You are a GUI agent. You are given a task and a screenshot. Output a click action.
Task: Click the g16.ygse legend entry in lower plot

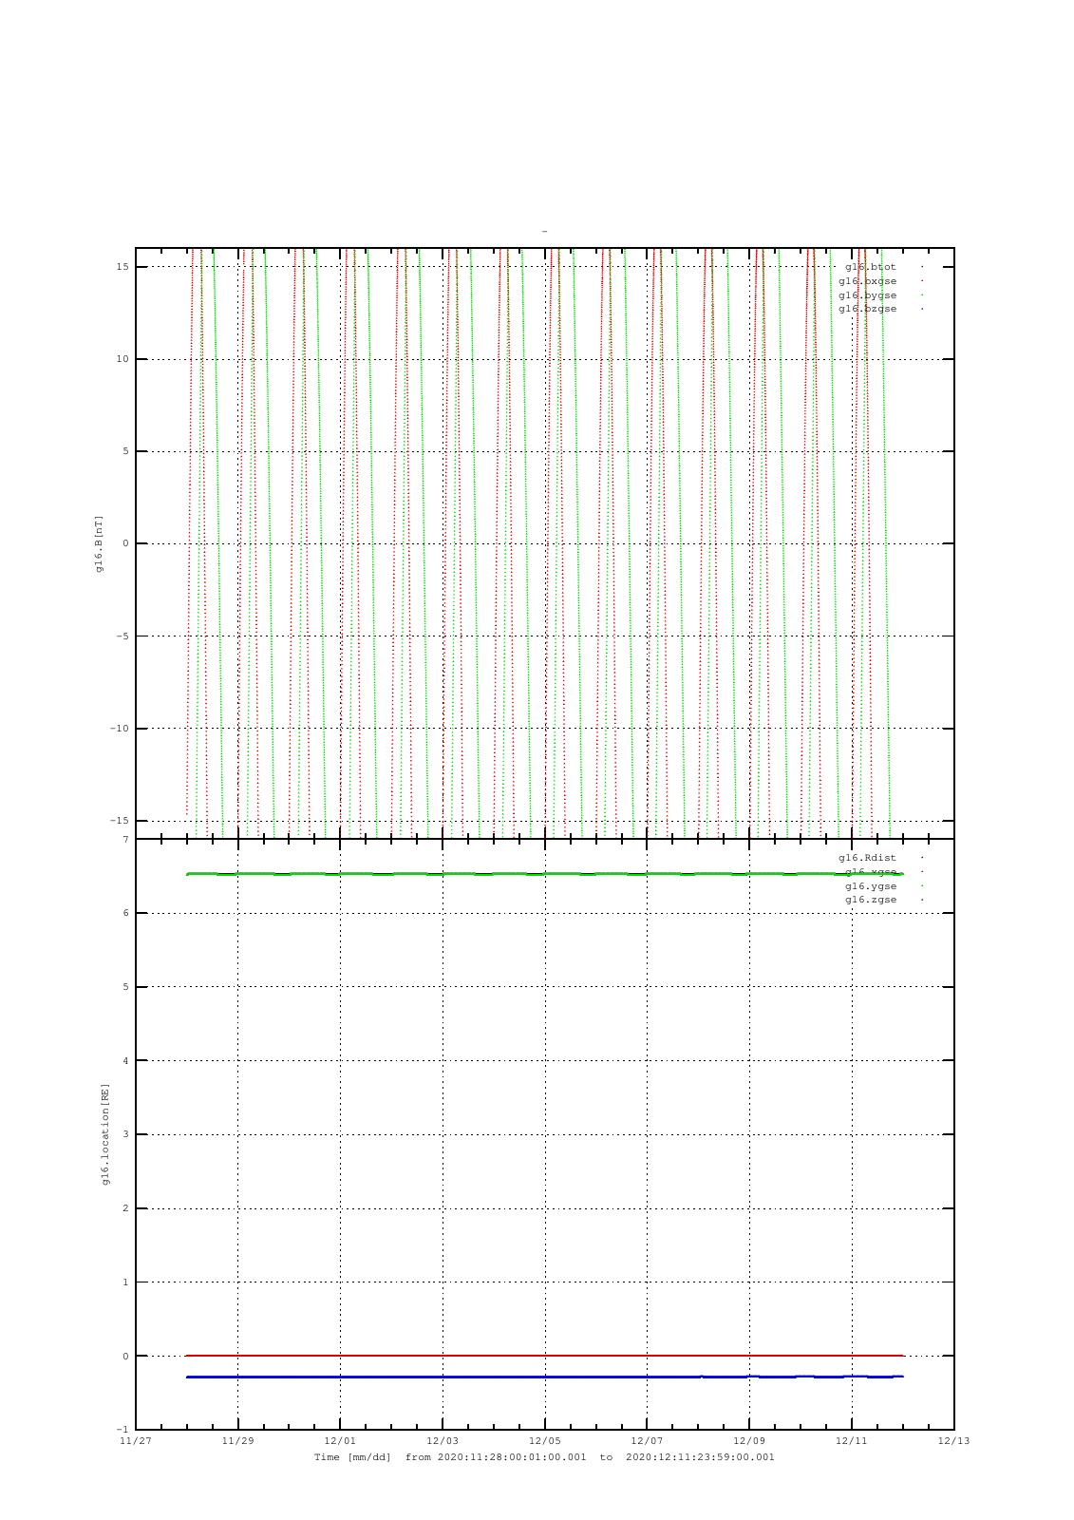[x=871, y=886]
